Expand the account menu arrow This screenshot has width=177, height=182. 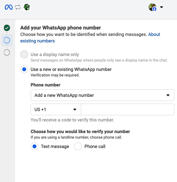[x=162, y=7]
